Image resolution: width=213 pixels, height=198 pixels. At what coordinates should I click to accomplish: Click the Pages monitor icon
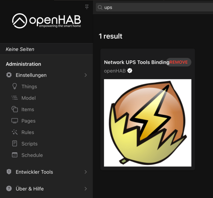15,121
